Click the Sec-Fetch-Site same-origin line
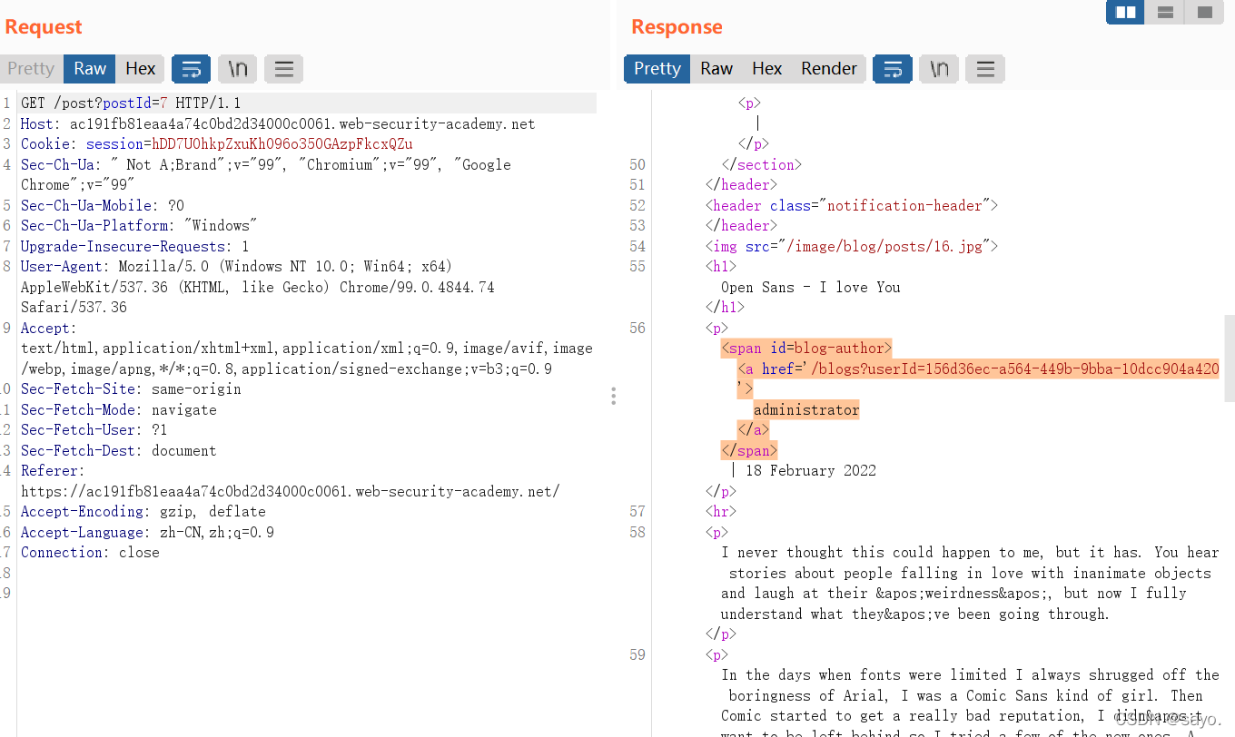Viewport: 1235px width, 737px height. click(x=131, y=388)
